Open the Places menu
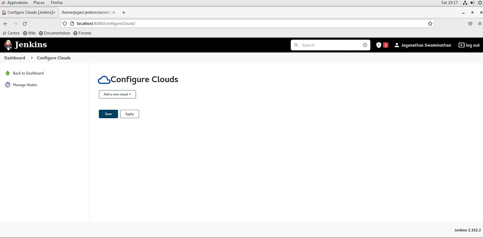 click(x=39, y=3)
